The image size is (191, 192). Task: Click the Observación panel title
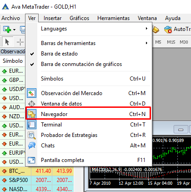coord(13,51)
